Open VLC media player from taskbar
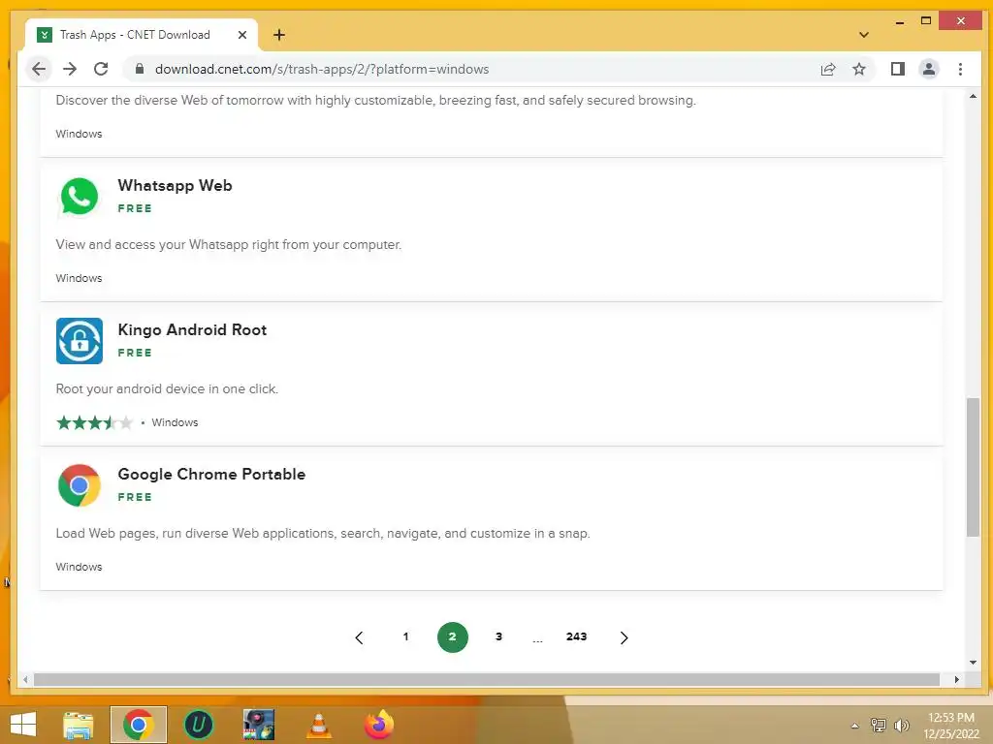Viewport: 993px width, 744px height. pyautogui.click(x=318, y=725)
